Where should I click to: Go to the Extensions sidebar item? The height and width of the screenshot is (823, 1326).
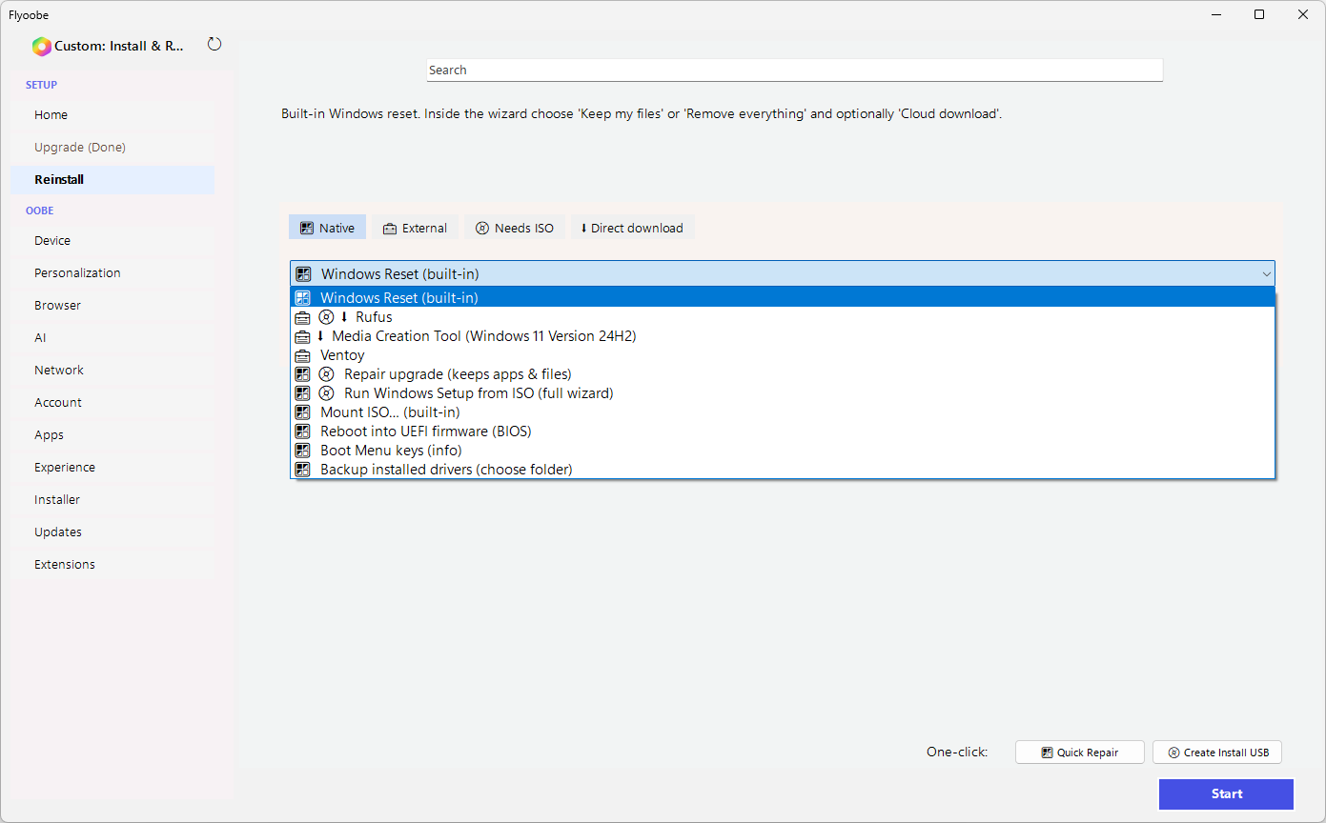pyautogui.click(x=65, y=565)
